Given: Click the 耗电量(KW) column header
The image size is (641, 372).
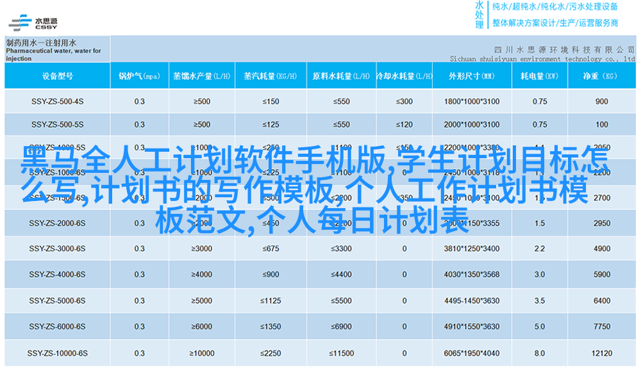Looking at the screenshot, I should [539, 76].
